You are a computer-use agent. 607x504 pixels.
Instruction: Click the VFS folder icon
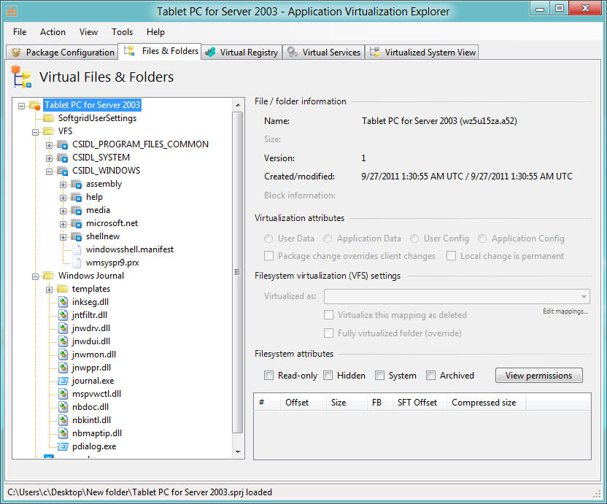(49, 131)
